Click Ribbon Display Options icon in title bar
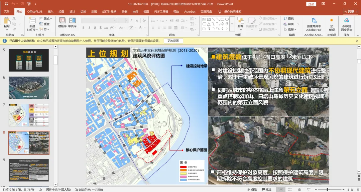The image size is (361, 192). point(323,4)
